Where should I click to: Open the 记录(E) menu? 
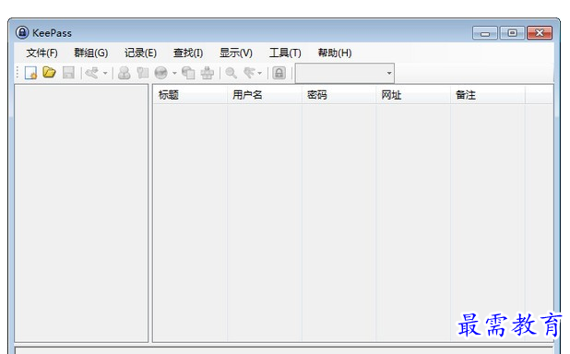[x=140, y=53]
